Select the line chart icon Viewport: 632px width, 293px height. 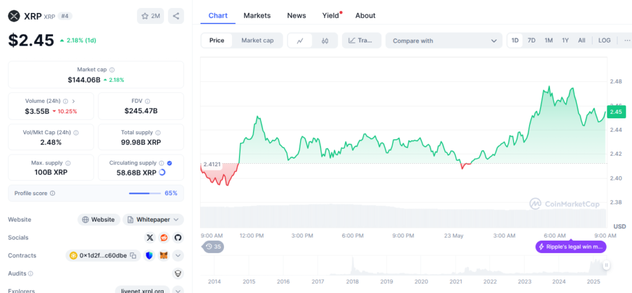point(300,41)
